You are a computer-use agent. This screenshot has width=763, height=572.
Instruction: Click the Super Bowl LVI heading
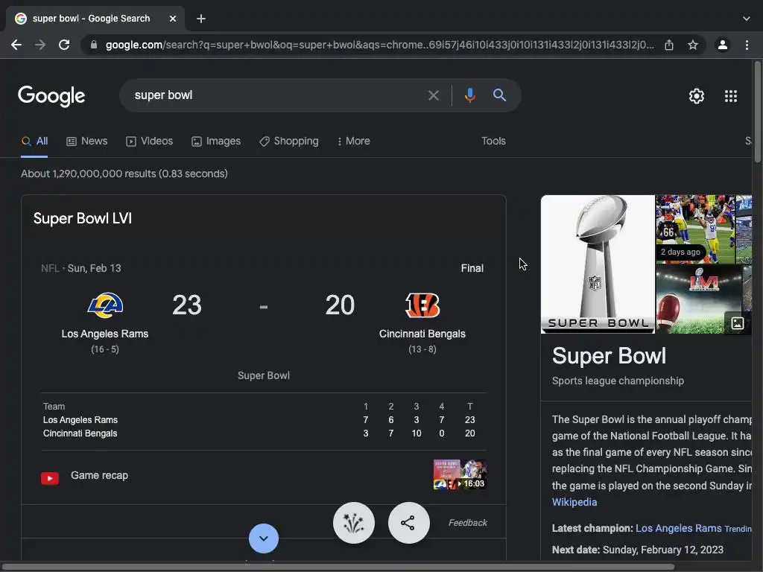[x=83, y=218]
